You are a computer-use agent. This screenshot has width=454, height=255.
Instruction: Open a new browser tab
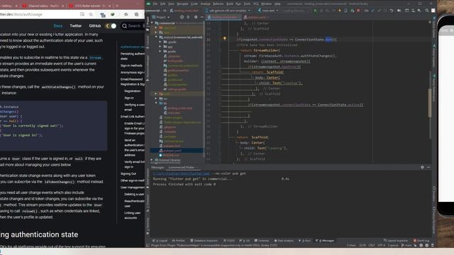[x=117, y=6]
